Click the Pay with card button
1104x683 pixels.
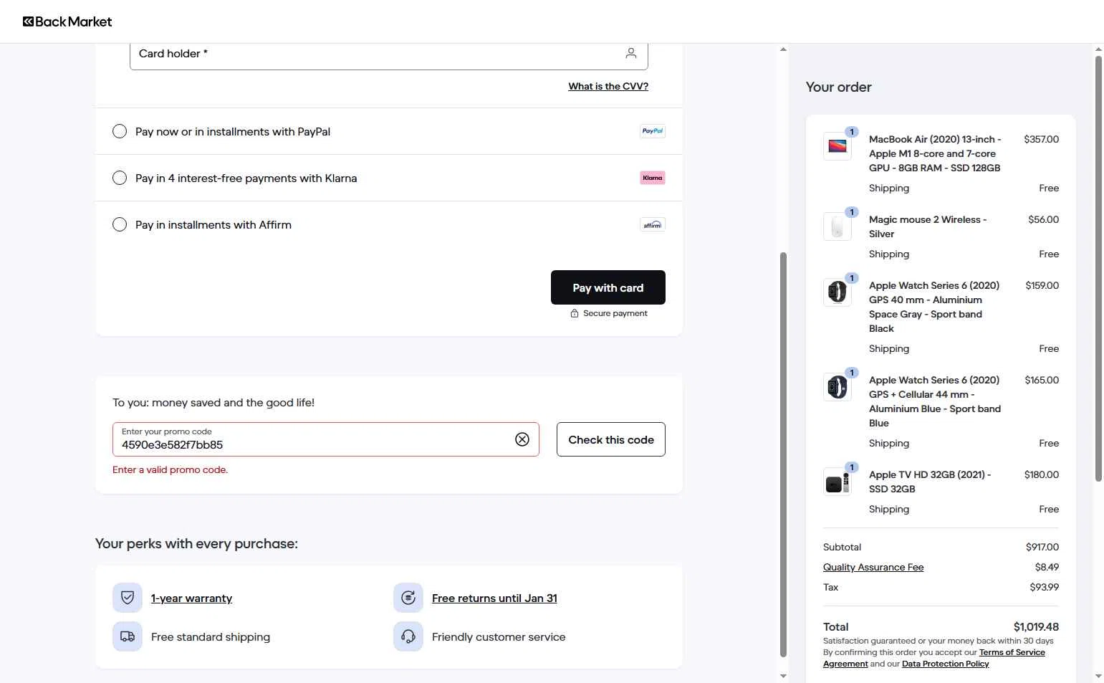(608, 287)
